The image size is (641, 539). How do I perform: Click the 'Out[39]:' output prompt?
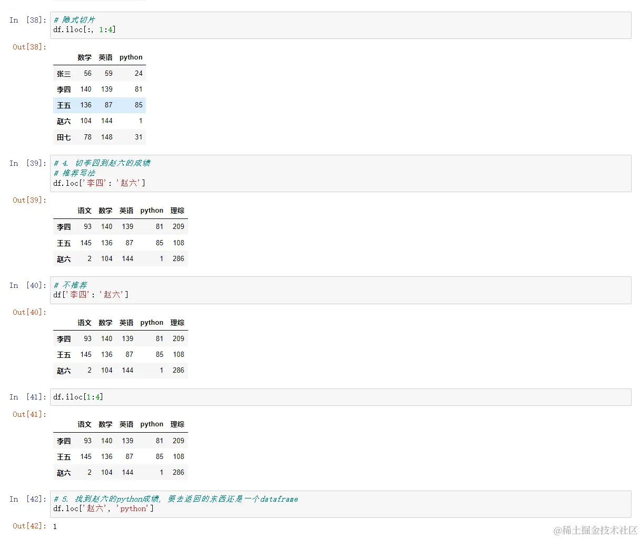[x=29, y=200]
